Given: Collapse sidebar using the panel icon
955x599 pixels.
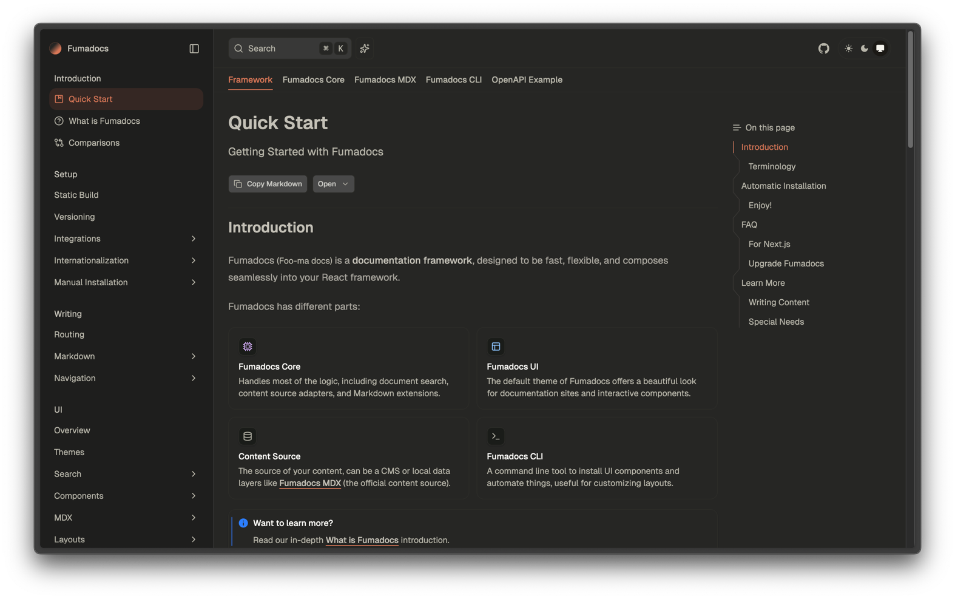Looking at the screenshot, I should tap(194, 49).
